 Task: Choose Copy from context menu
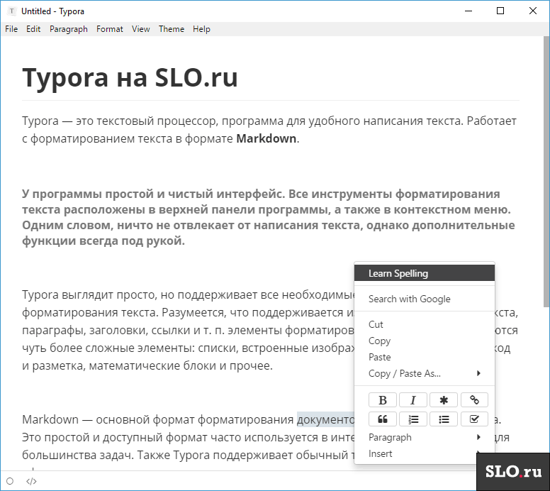[x=425, y=341]
